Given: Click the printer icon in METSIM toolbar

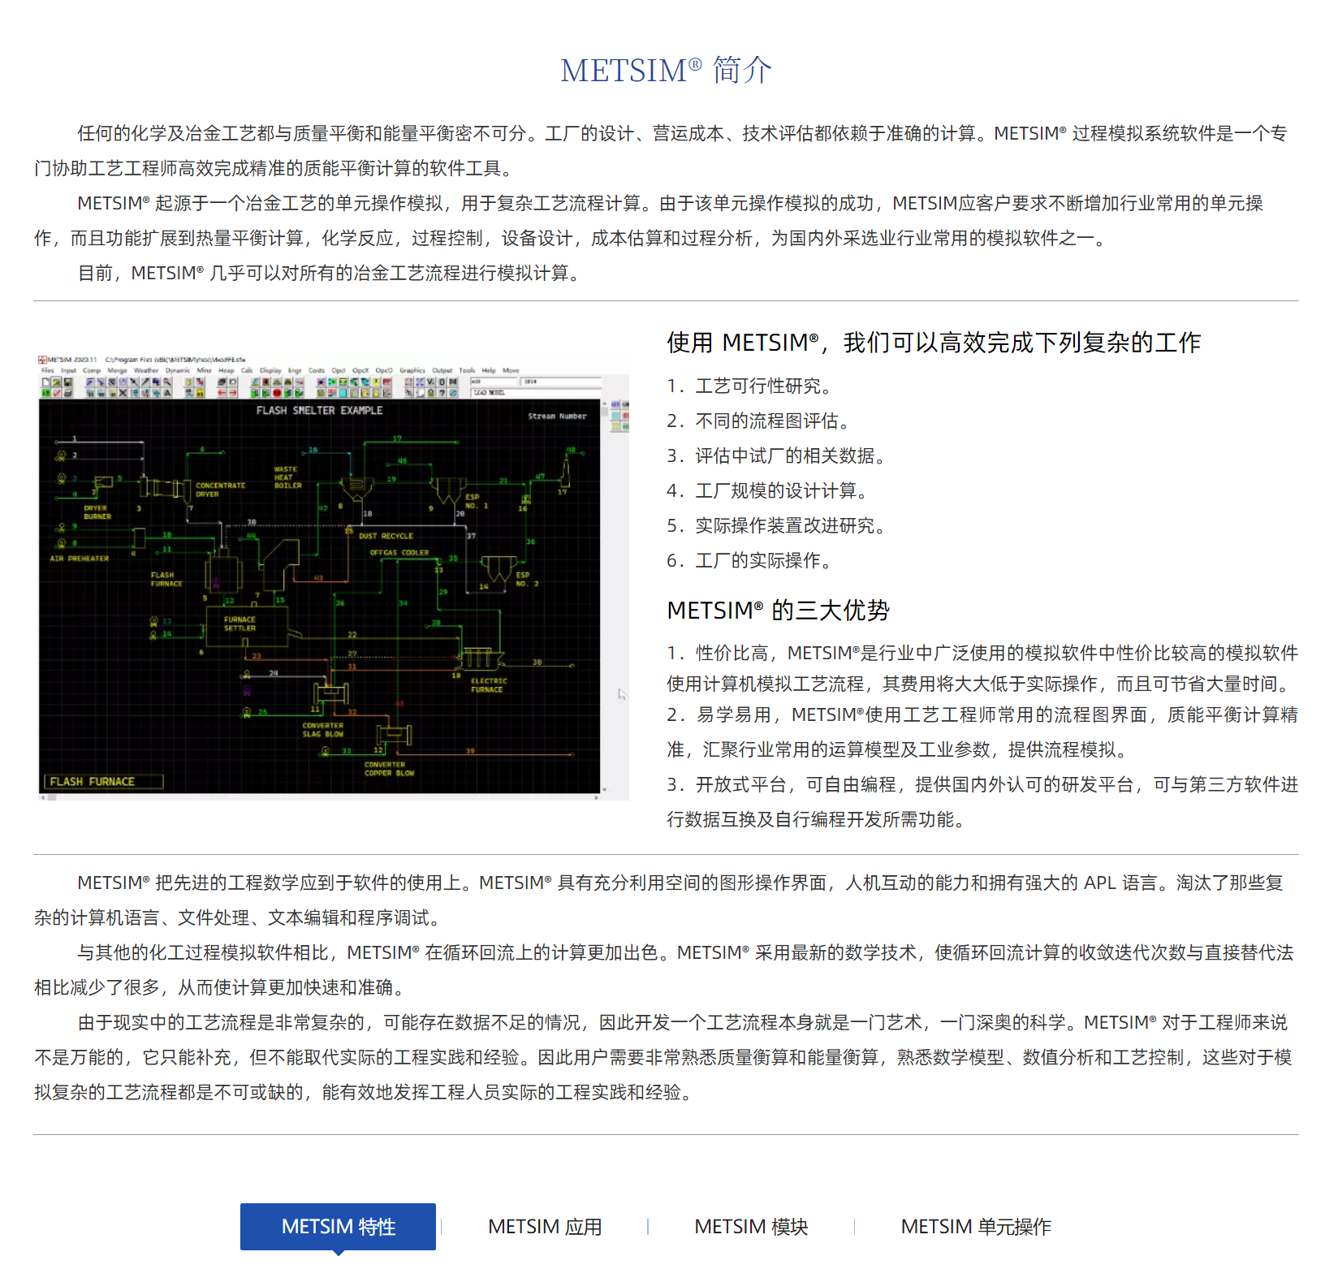Looking at the screenshot, I should point(68,393).
